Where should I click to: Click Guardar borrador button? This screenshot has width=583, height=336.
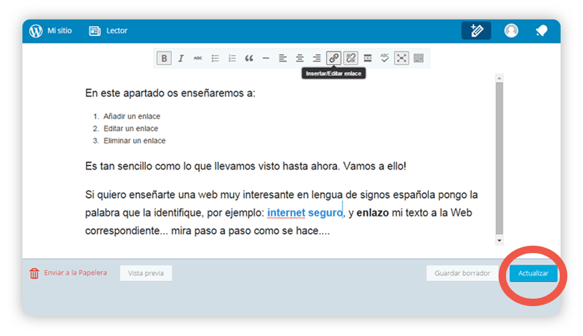pyautogui.click(x=462, y=273)
